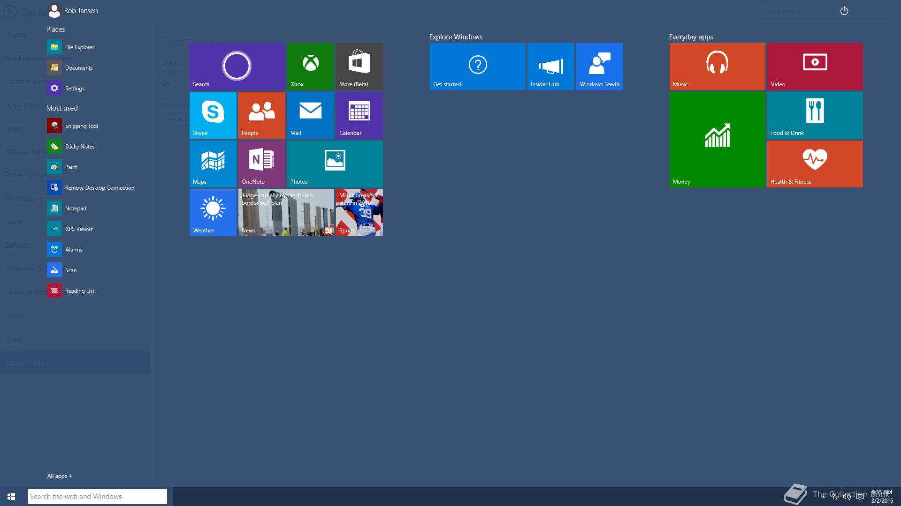Open Documents from Places
Screen dimensions: 901x506
70,67
